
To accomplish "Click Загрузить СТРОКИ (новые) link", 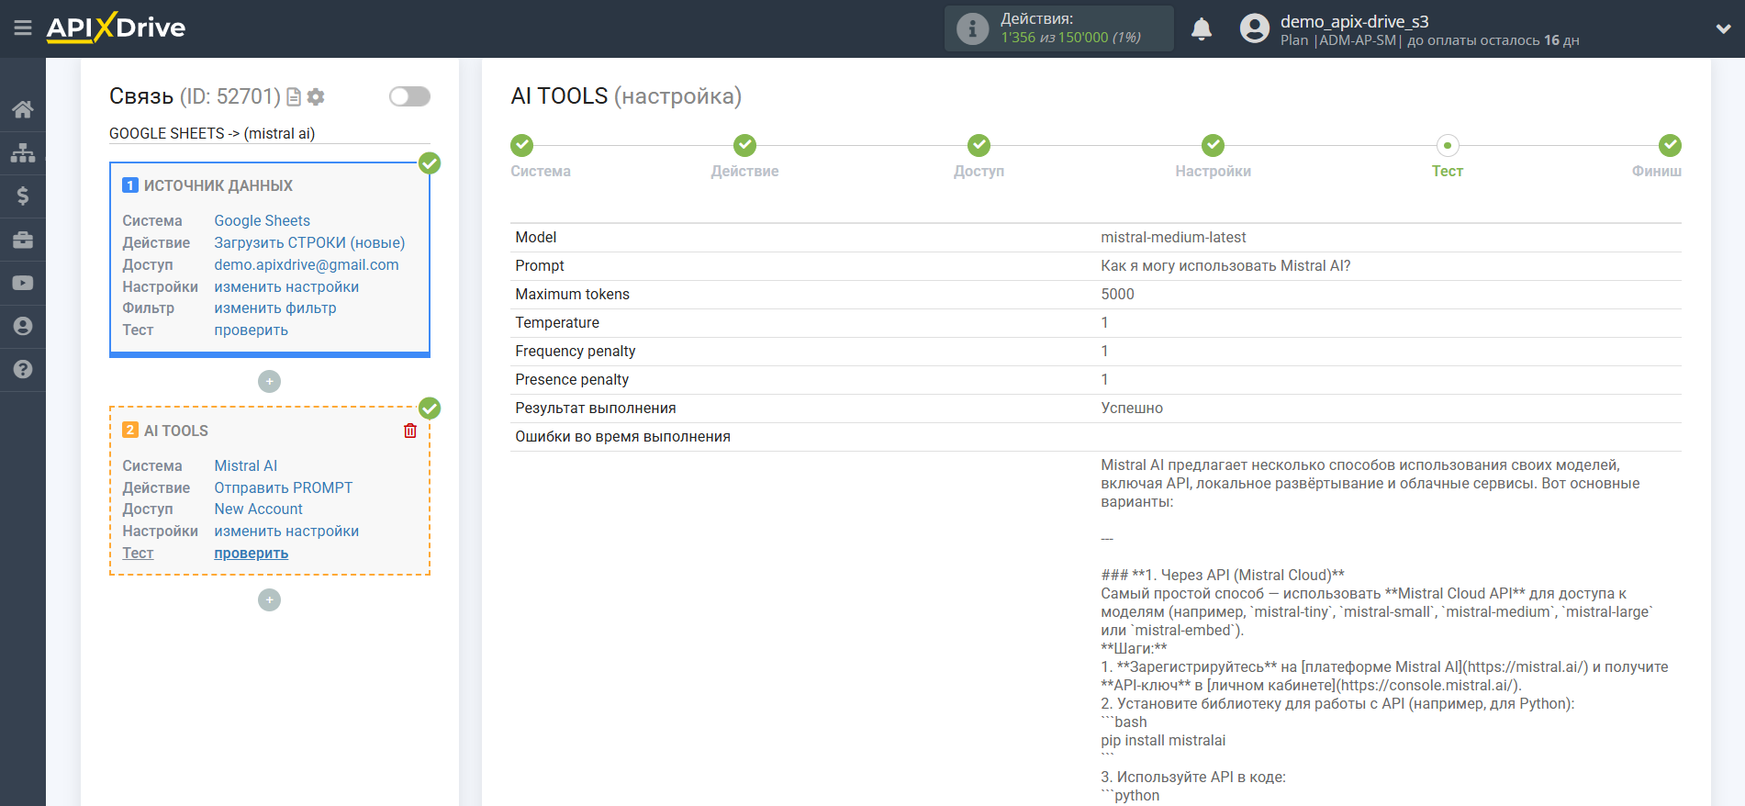I will coord(309,242).
